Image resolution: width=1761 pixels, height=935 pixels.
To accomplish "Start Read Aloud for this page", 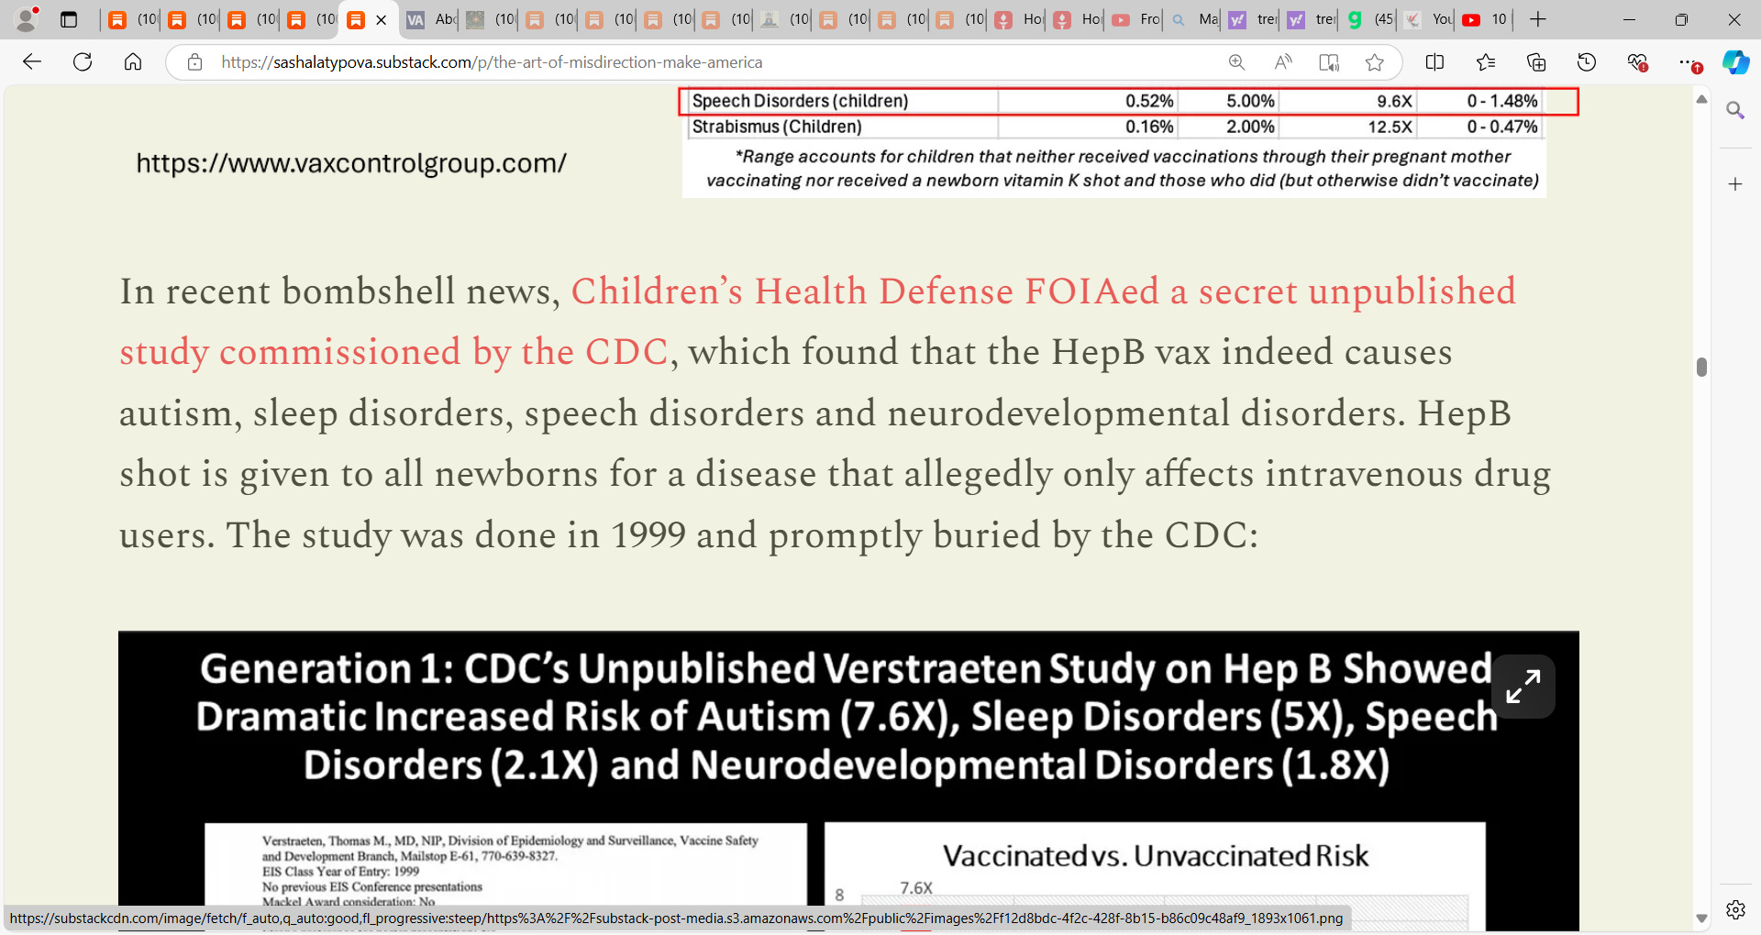I will click(1283, 62).
